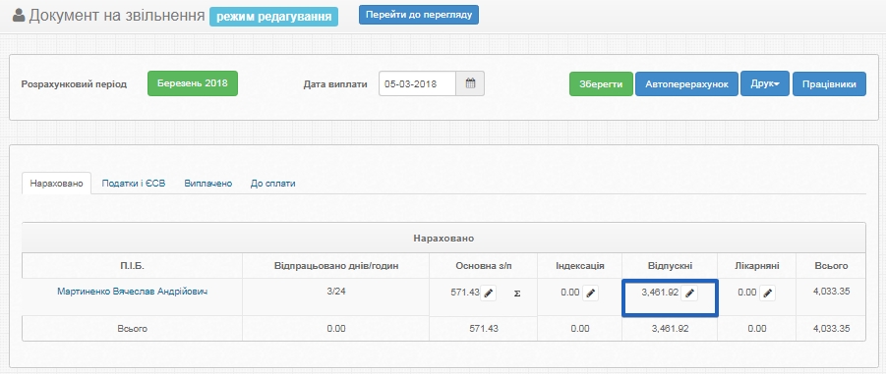
Task: Click the режим редагування badge
Action: click(x=273, y=17)
